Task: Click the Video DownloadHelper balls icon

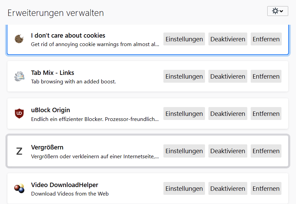Action: click(19, 188)
